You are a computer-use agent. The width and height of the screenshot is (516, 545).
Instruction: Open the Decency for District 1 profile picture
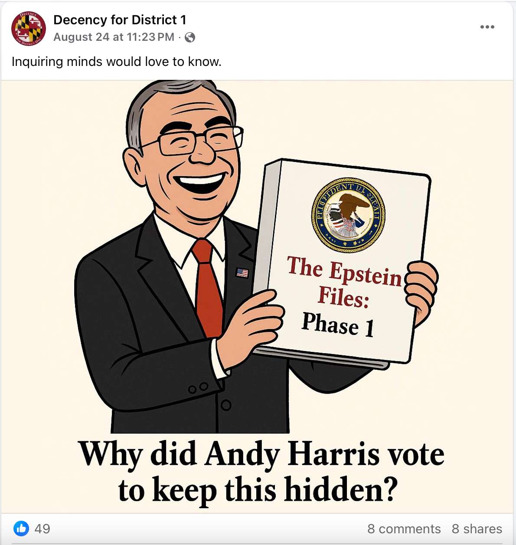[x=29, y=29]
